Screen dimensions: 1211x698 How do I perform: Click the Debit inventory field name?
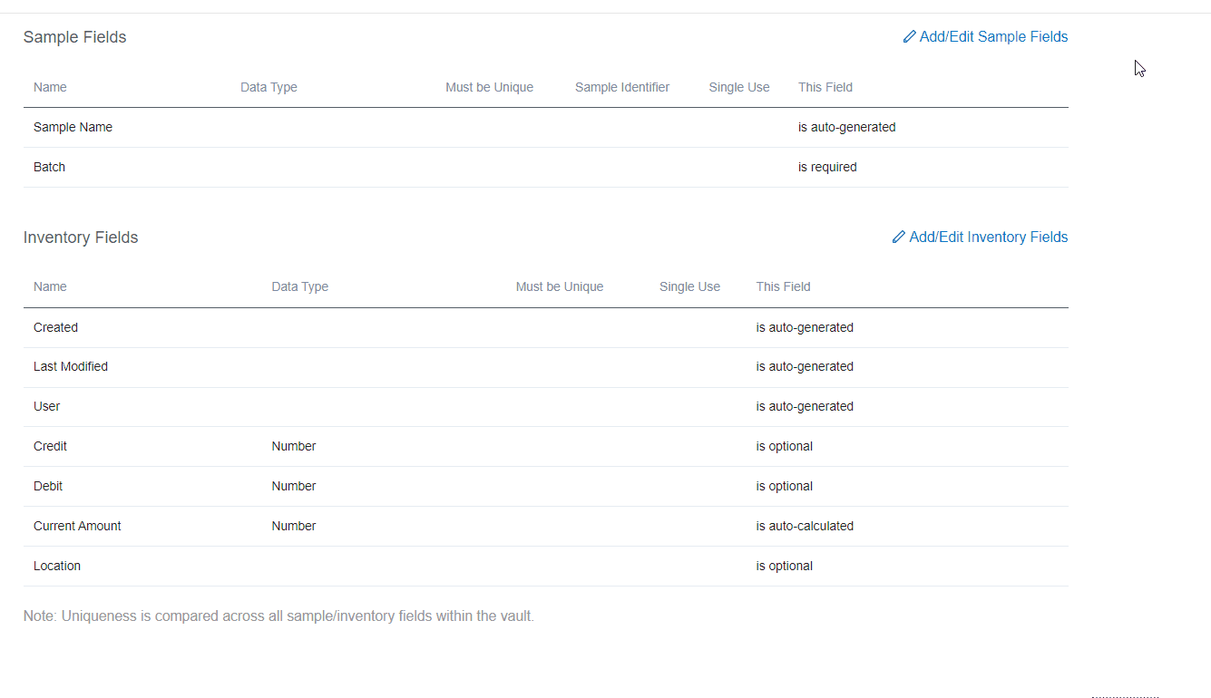pyautogui.click(x=48, y=486)
